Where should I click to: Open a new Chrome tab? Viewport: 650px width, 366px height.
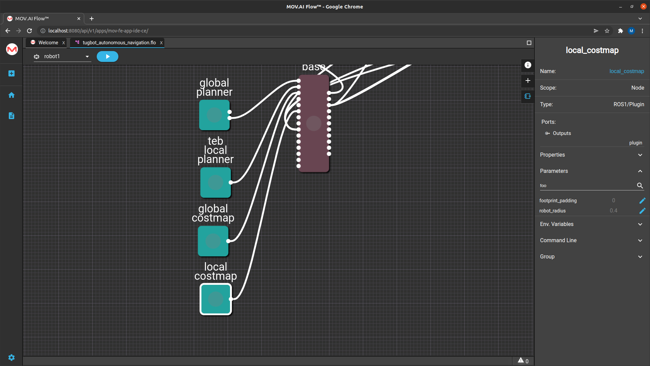92,19
